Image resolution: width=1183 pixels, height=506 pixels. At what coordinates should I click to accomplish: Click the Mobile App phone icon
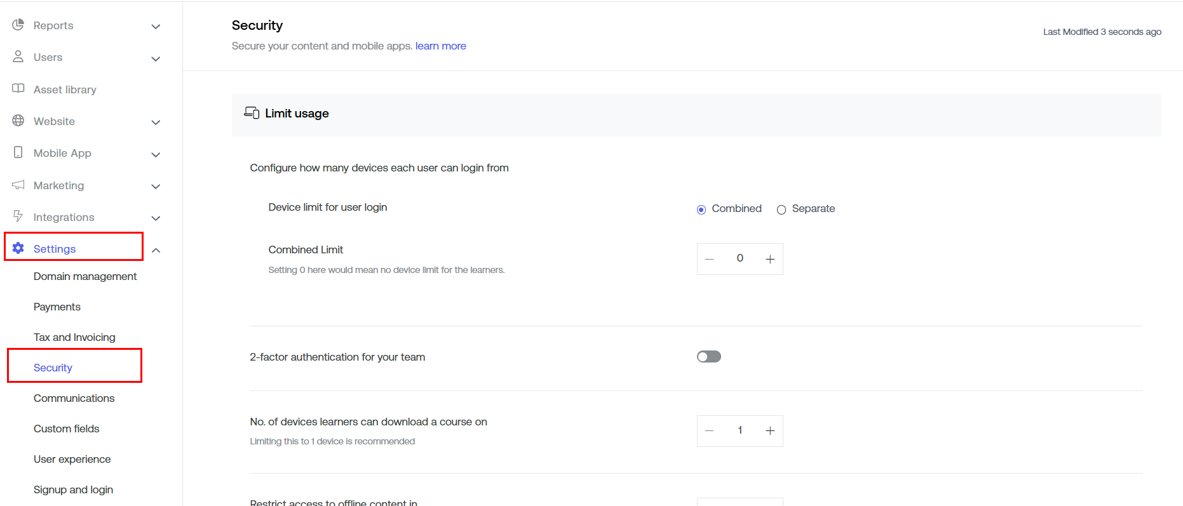coord(18,152)
